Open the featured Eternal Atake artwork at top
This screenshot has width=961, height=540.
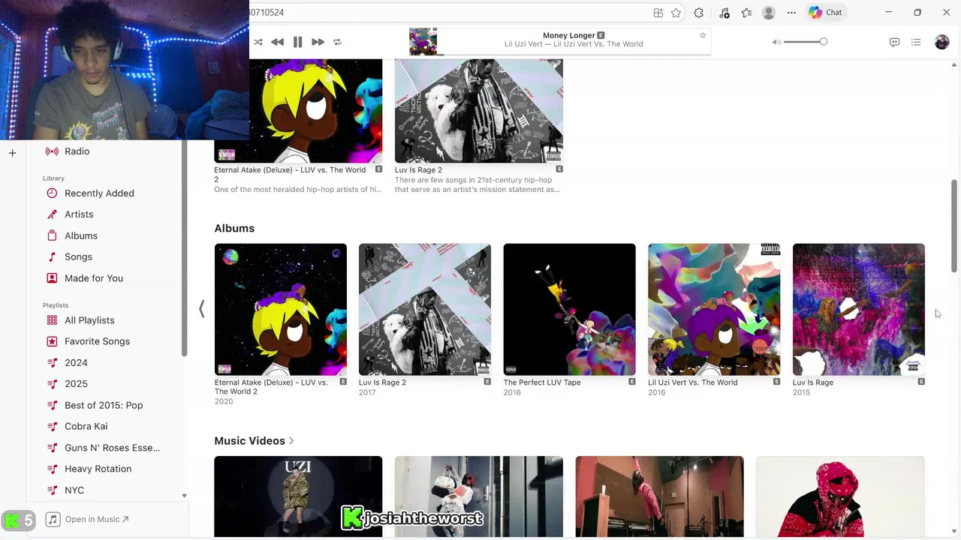298,110
